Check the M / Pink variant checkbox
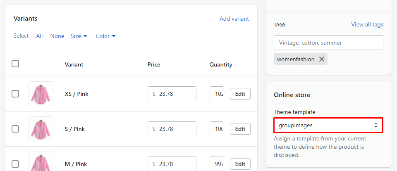397x171 pixels. tap(15, 164)
